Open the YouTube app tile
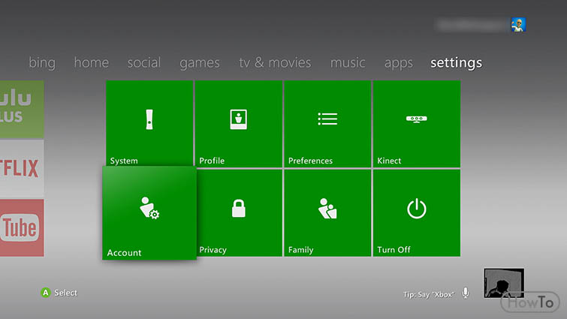 22,227
